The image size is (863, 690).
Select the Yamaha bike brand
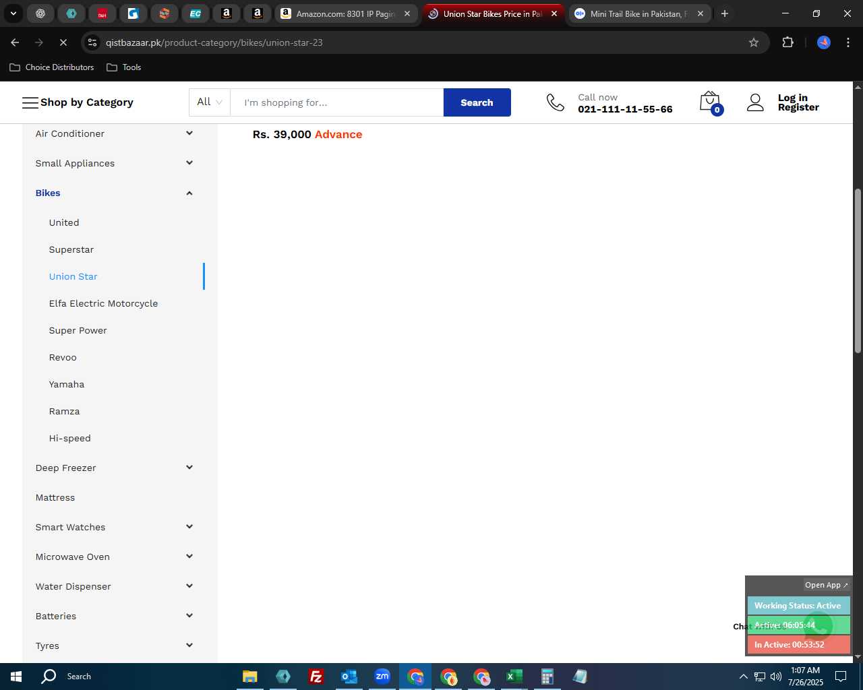[67, 384]
